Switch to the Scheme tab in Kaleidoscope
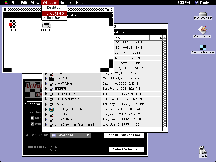The height and width of the screenshot is (162, 216). pyautogui.click(x=34, y=104)
